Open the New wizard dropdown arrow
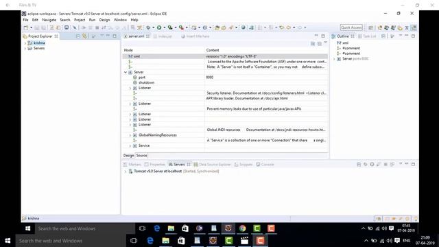The image size is (439, 247). (31, 27)
